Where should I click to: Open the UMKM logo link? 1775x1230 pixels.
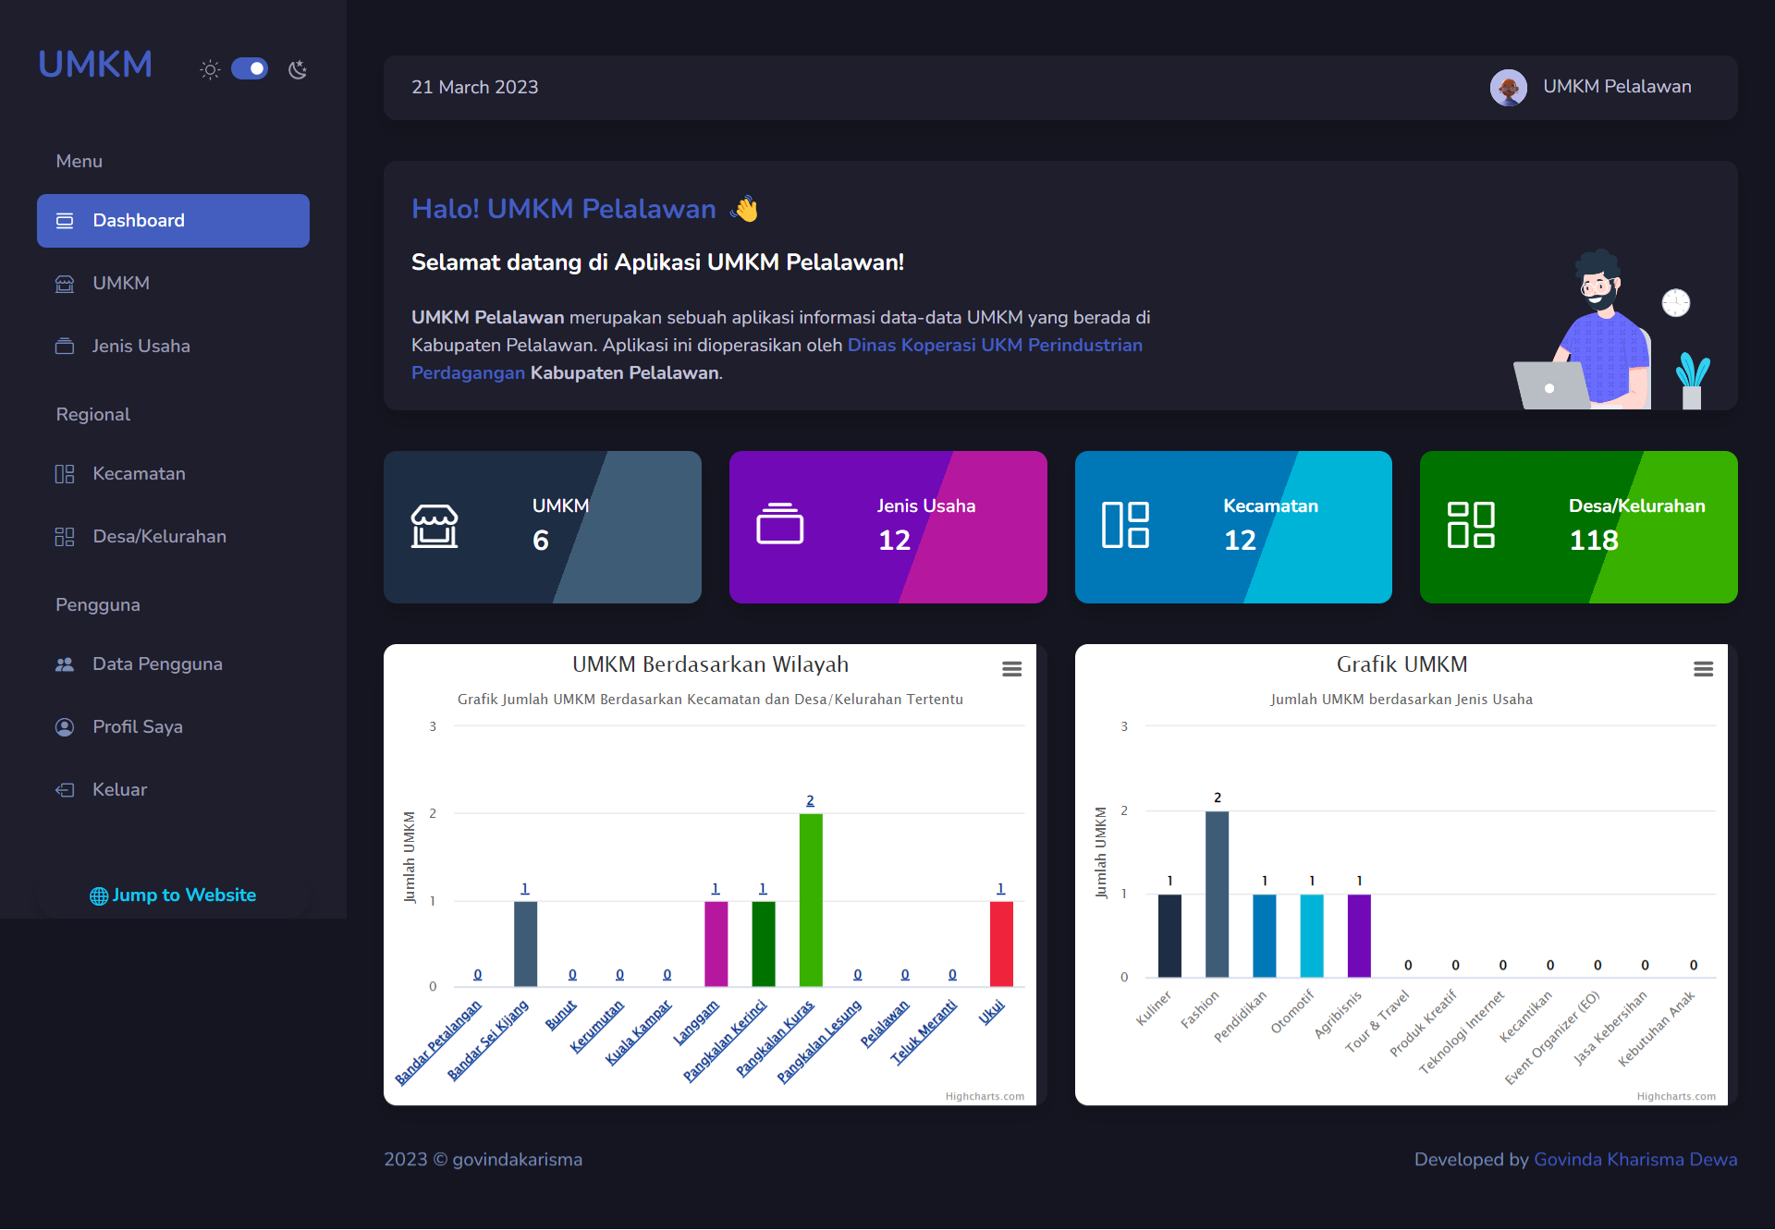point(95,65)
